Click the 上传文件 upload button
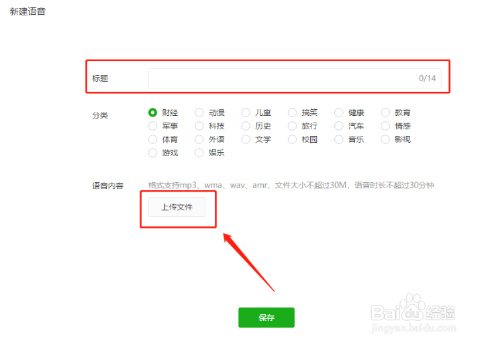Screen dimensions: 484x345 click(x=177, y=207)
